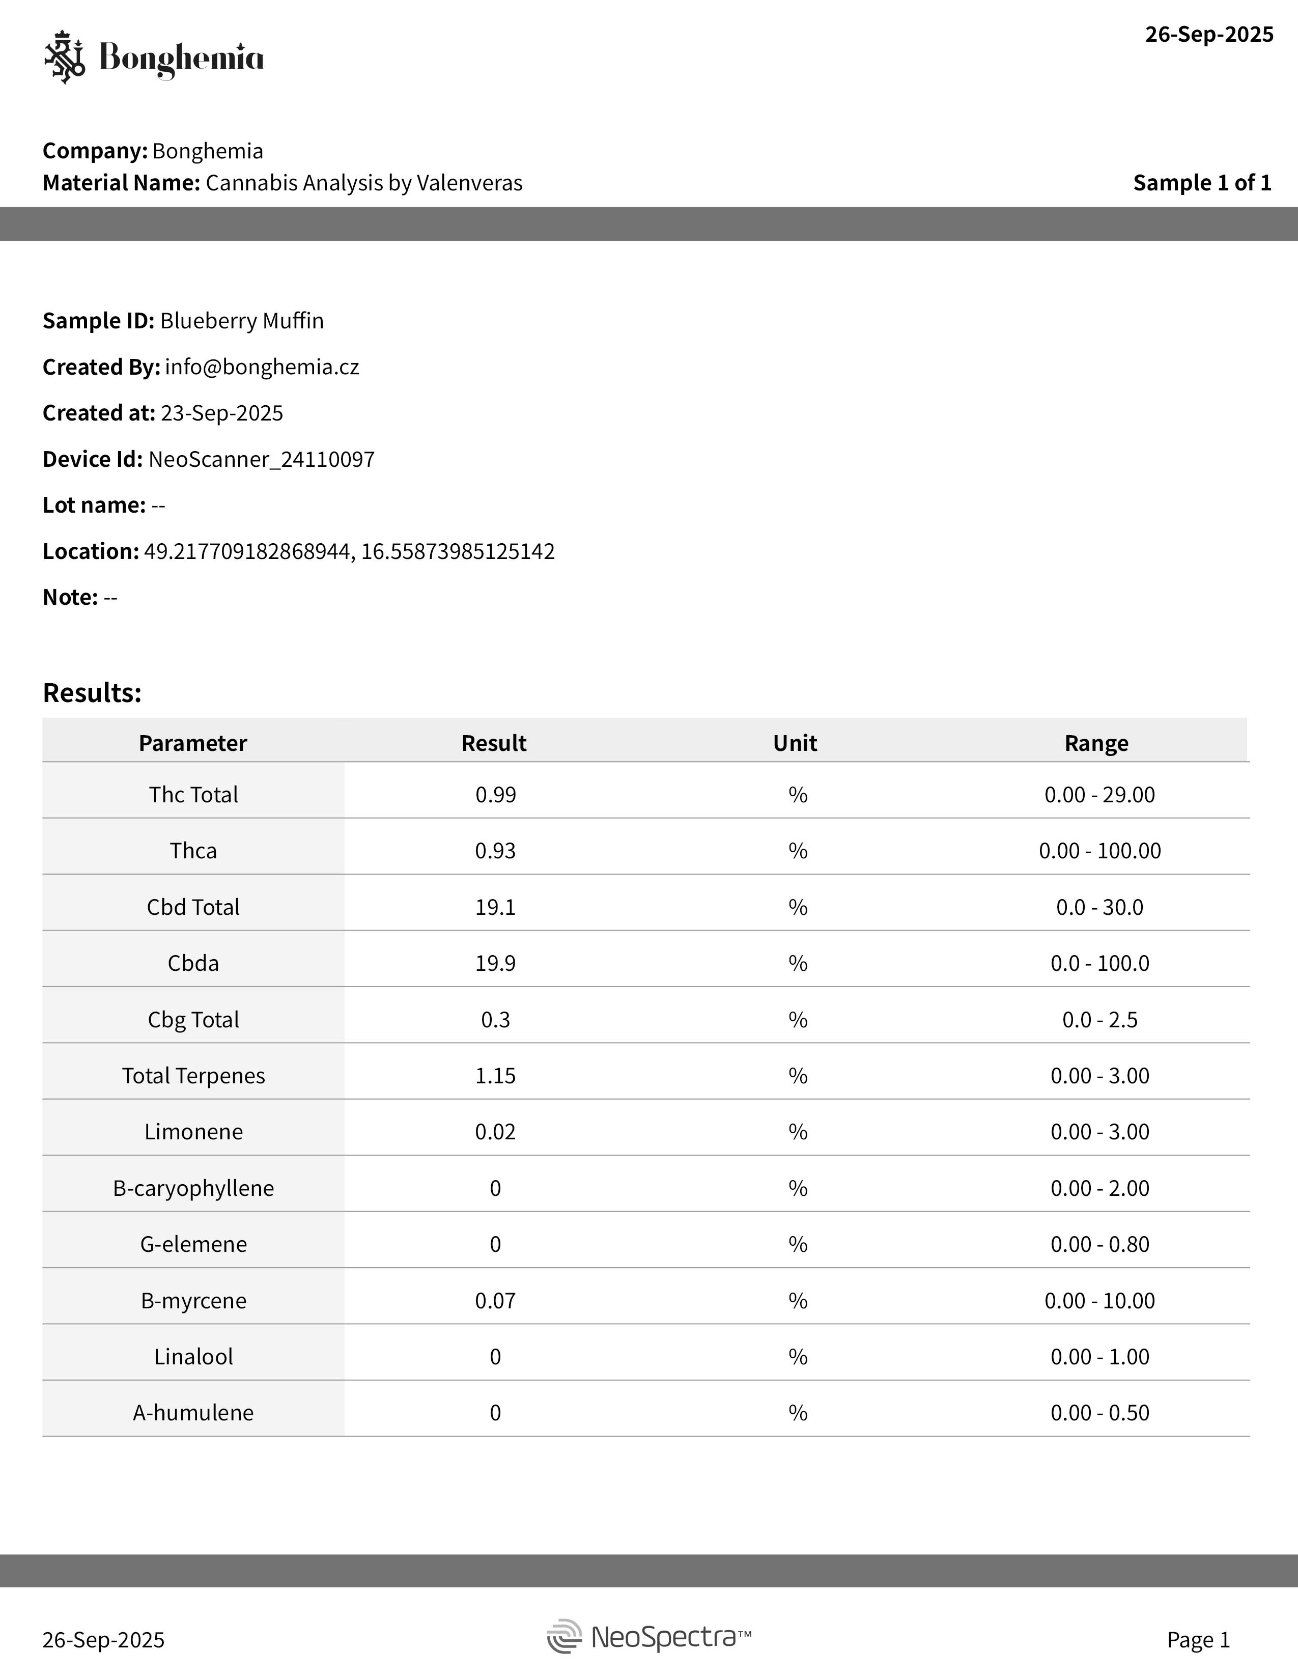Click the NeoSpectra swirl logo icon
Image resolution: width=1298 pixels, height=1680 pixels.
(x=565, y=1636)
